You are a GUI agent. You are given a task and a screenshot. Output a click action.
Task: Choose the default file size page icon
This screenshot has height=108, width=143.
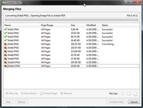129,93
